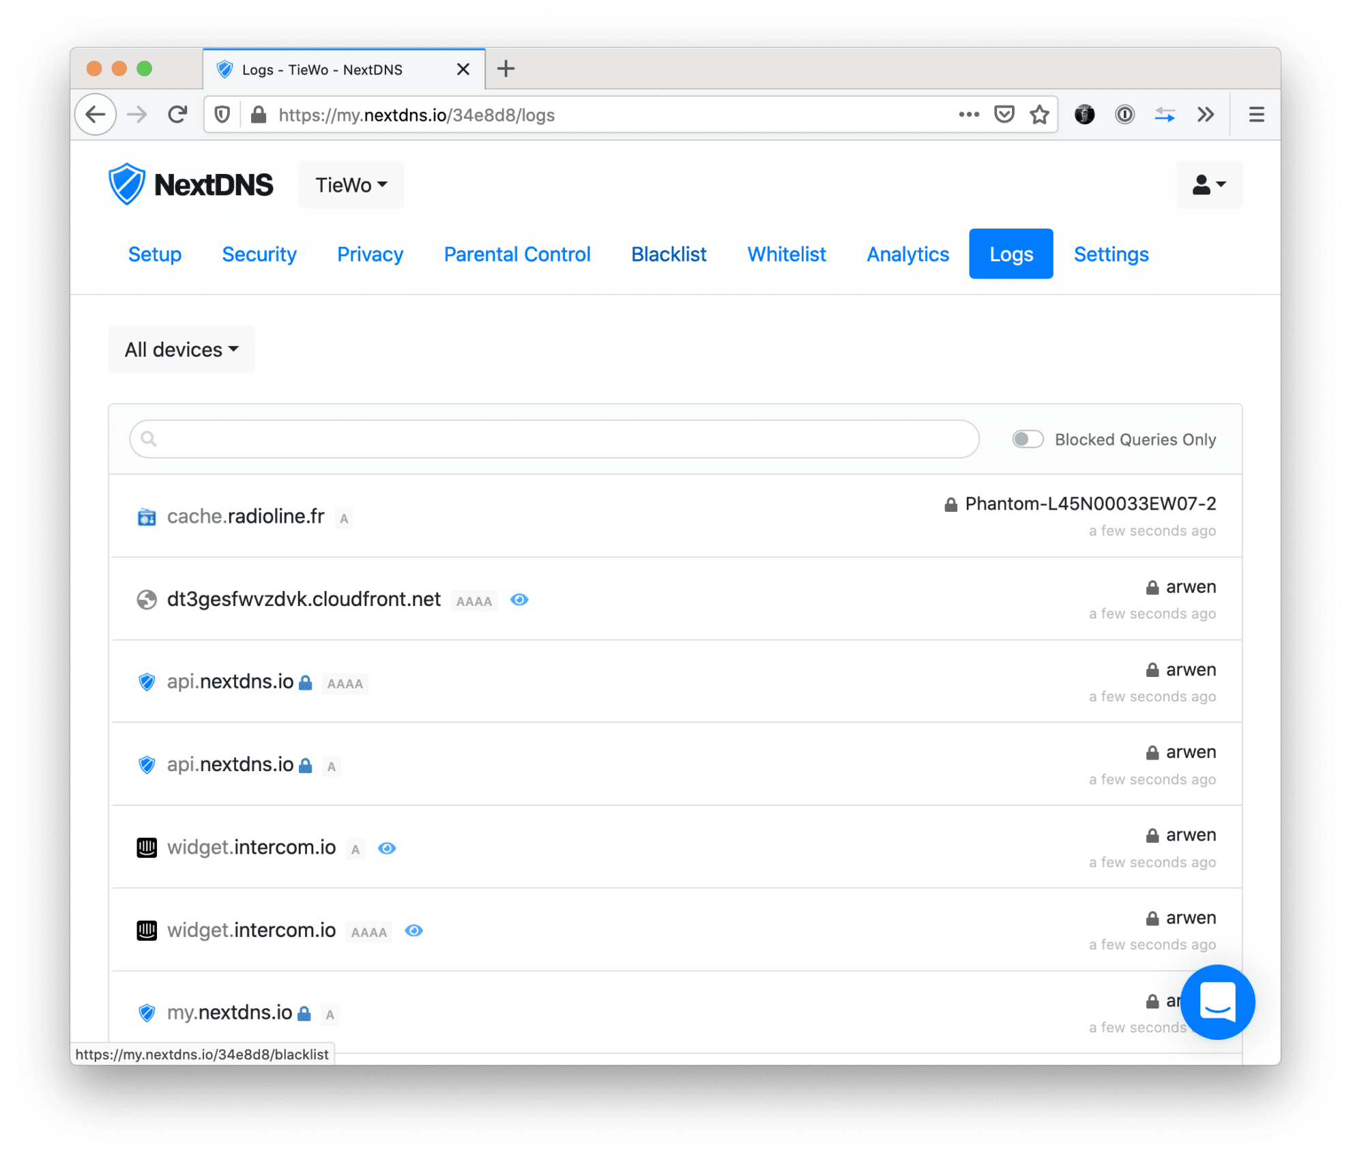Open the 1Password extension icon
The height and width of the screenshot is (1158, 1351).
pyautogui.click(x=1124, y=115)
